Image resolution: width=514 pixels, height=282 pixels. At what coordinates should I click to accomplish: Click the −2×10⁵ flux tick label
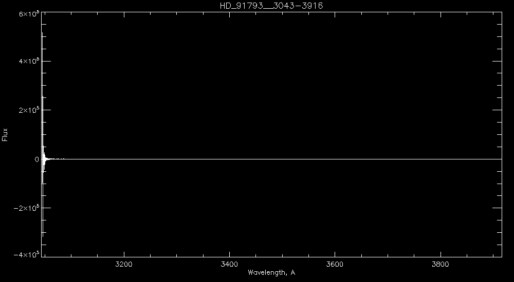tap(27, 208)
